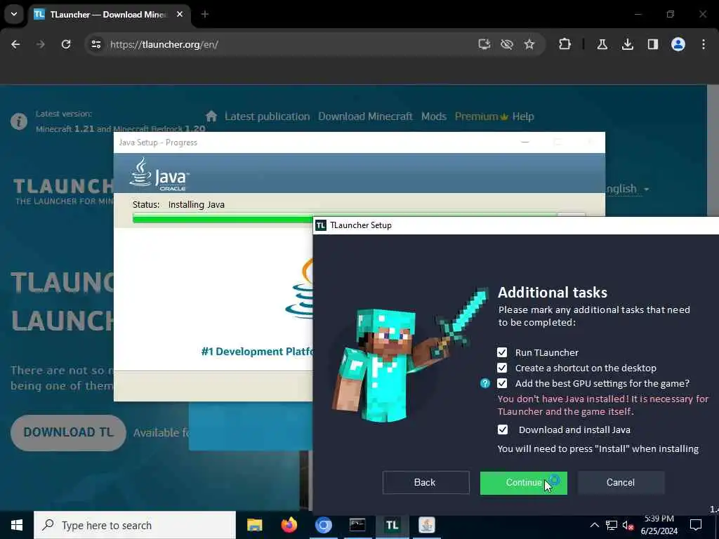Open Latest publication on the website

coord(268,117)
